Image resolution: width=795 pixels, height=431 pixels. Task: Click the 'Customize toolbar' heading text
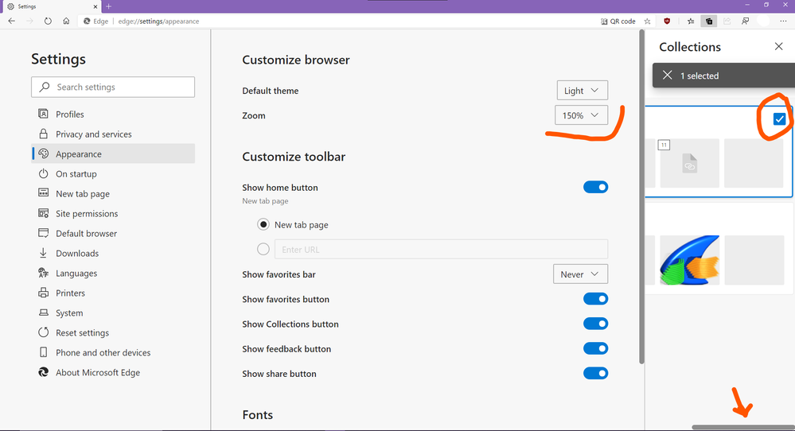point(294,157)
